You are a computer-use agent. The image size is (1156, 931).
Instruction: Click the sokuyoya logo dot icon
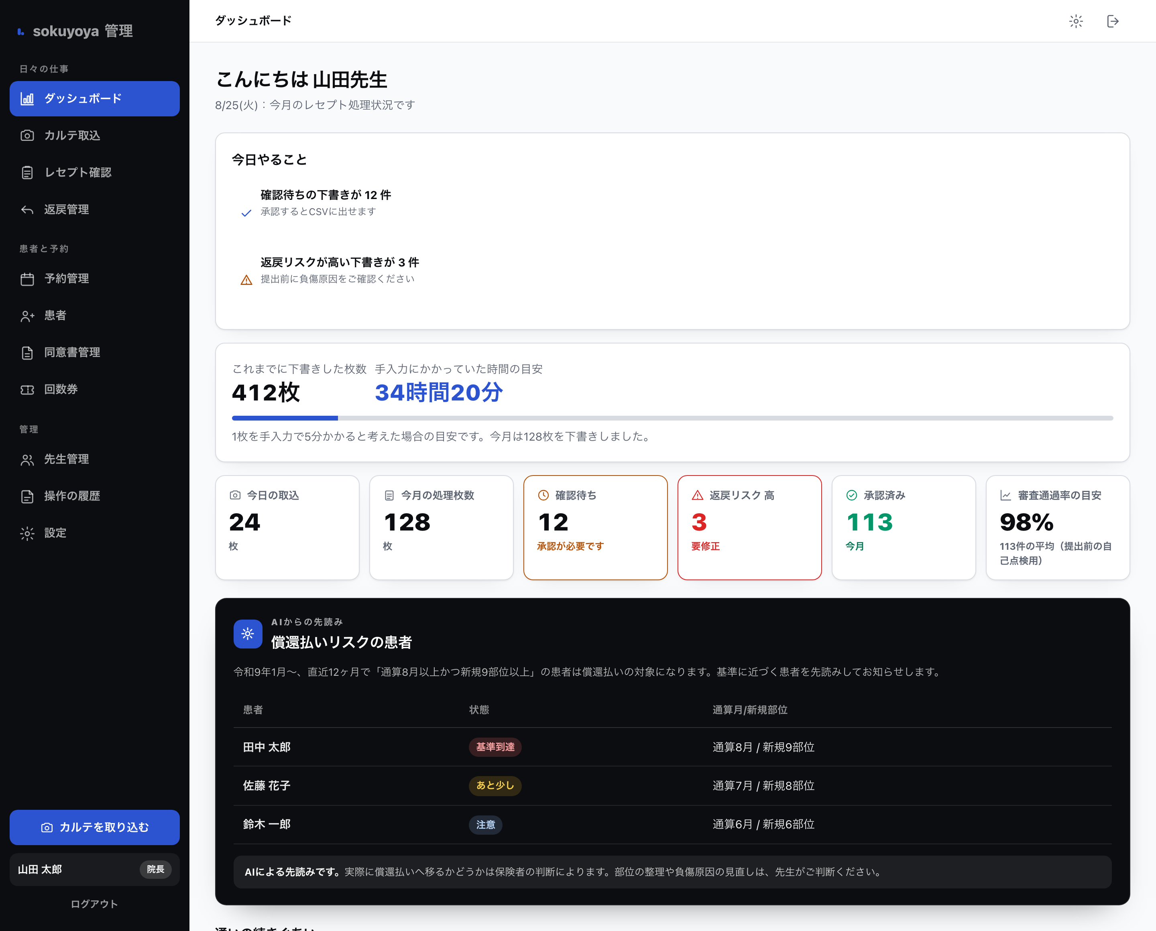[20, 32]
